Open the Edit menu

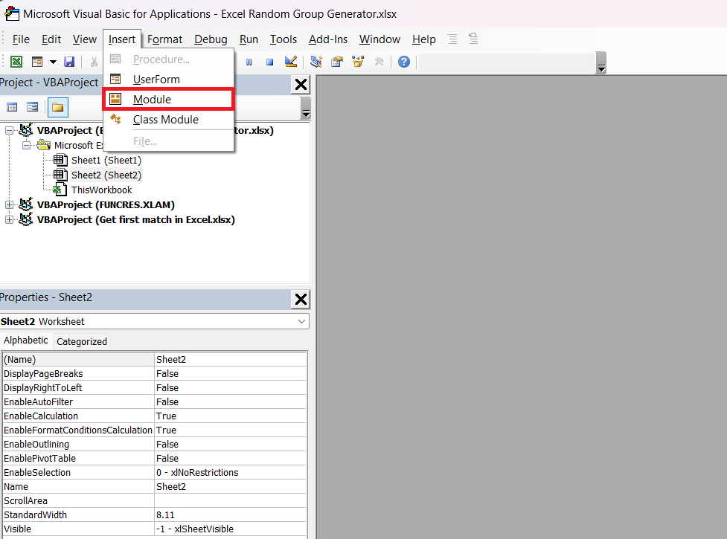[51, 39]
